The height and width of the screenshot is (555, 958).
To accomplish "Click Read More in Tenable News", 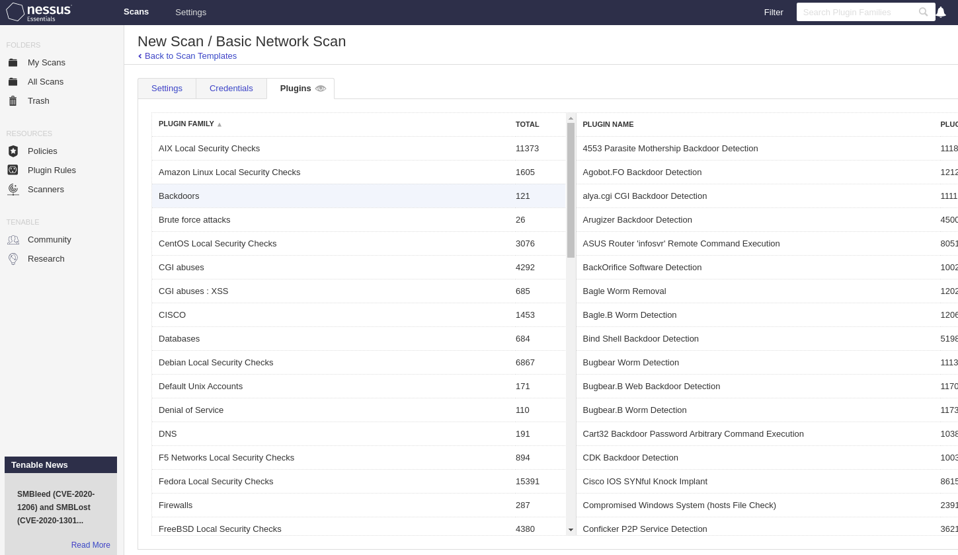I will [x=91, y=545].
